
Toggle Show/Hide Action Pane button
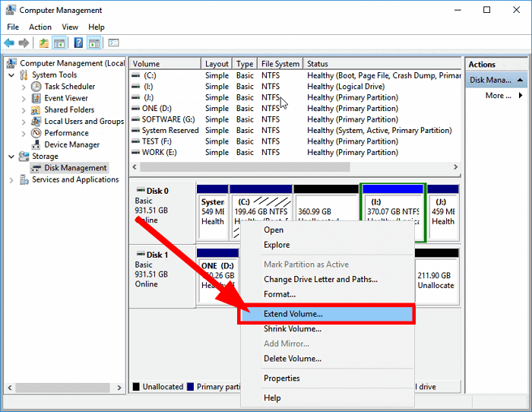coord(94,43)
